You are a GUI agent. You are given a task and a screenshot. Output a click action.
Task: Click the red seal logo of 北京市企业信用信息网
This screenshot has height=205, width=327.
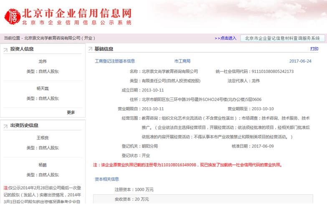coord(12,16)
